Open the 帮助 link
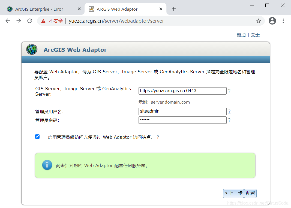 coord(241,35)
